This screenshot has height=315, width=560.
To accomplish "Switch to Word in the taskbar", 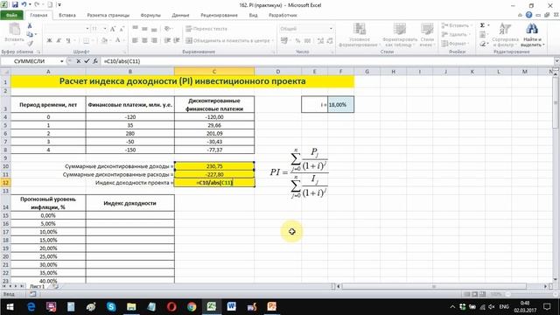I will pyautogui.click(x=231, y=306).
